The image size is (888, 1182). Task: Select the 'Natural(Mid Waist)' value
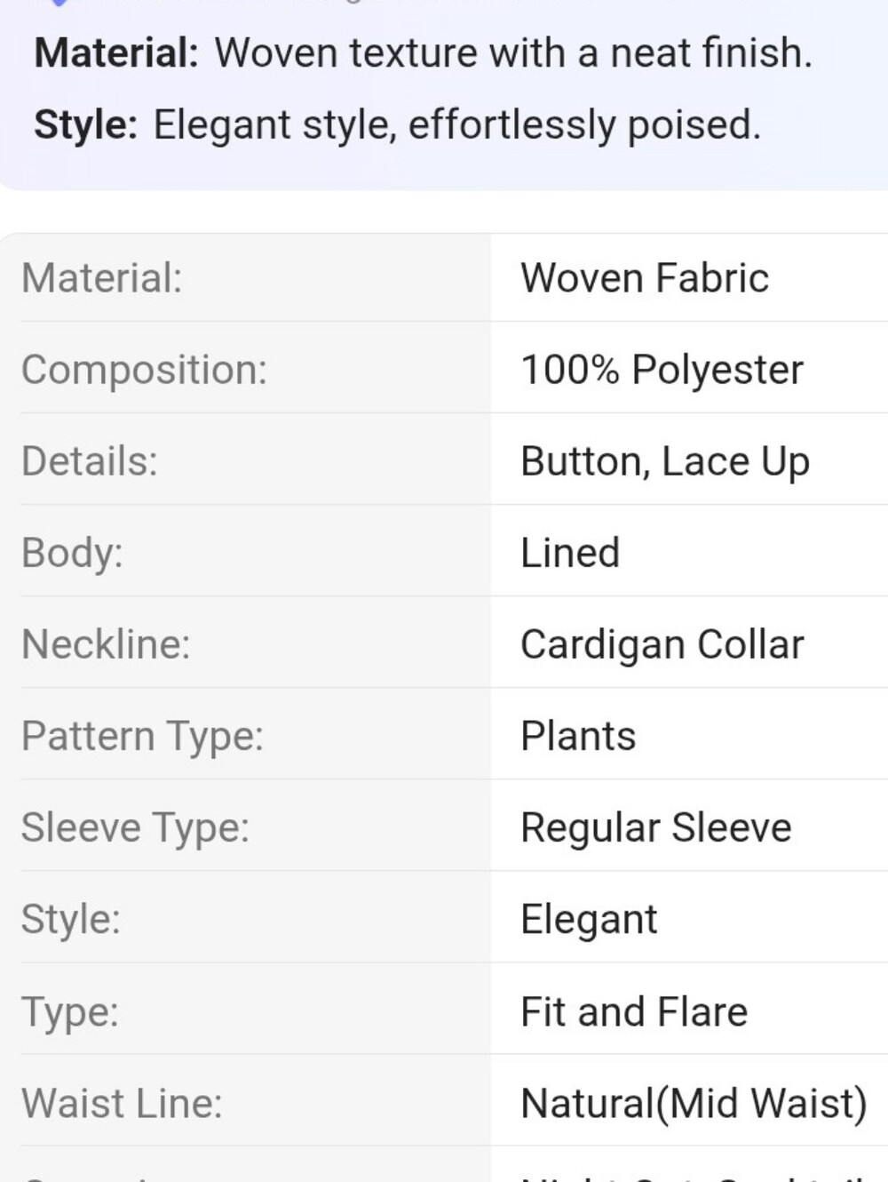tap(694, 1104)
